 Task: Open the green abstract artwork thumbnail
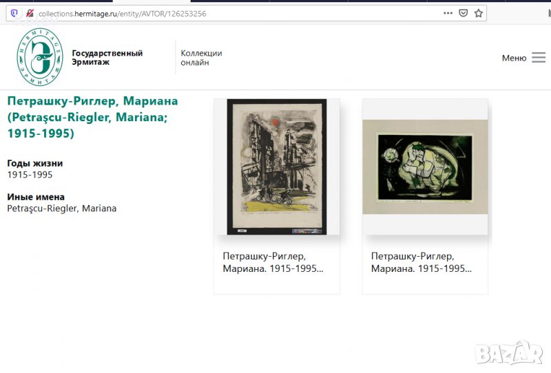[425, 167]
